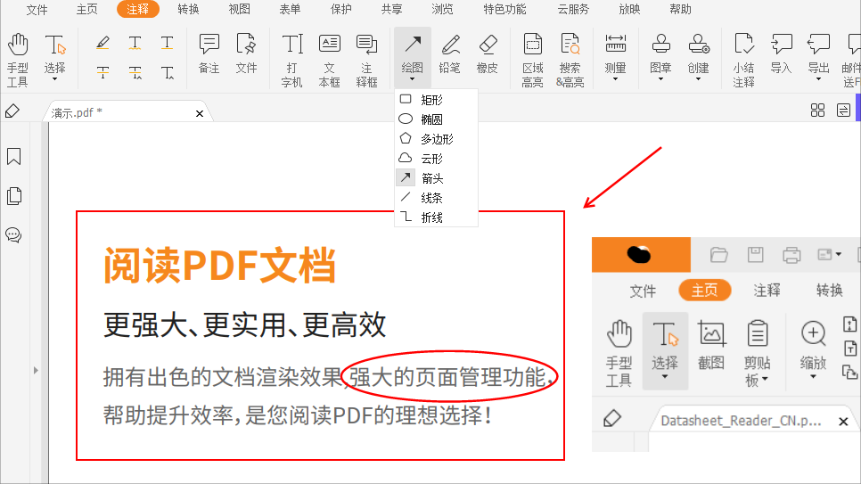
Task: Expand the Measure (测量) dropdown
Action: (615, 78)
